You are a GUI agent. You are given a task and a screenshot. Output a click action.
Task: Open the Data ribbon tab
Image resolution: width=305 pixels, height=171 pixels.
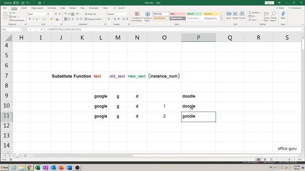[x=62, y=8]
